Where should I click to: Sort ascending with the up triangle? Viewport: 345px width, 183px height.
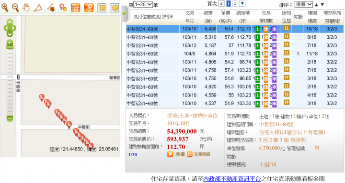(x=316, y=4)
